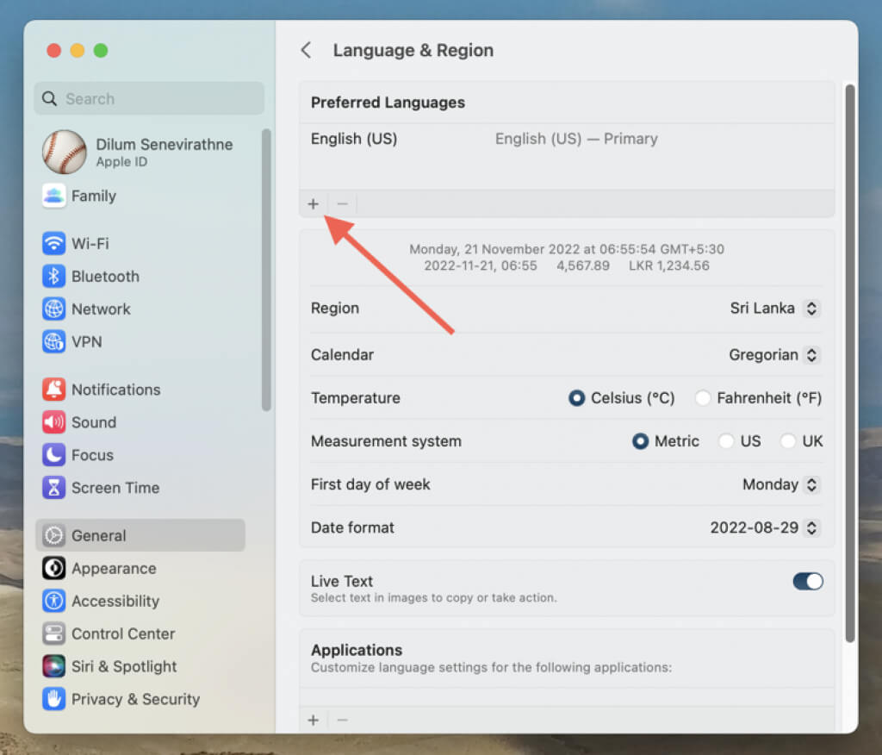Toggle the Live Text switch
This screenshot has width=882, height=755.
(x=808, y=581)
